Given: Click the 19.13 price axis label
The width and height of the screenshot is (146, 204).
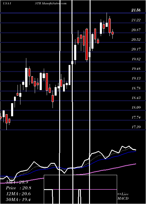Looking at the screenshot, I should (x=136, y=78).
